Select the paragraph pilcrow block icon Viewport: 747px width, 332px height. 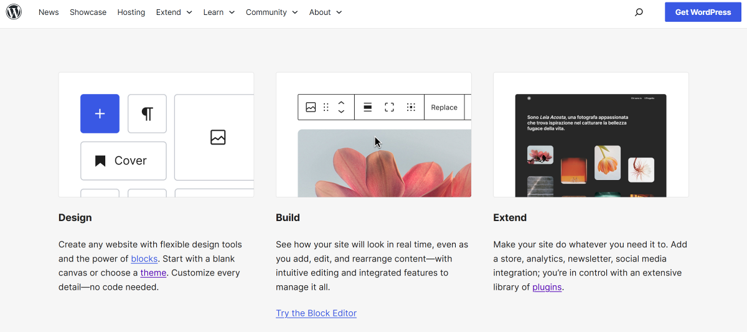tap(147, 113)
